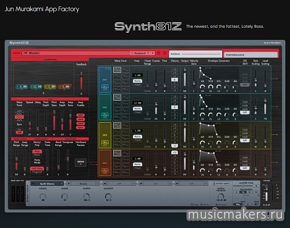Toggle OP2 operator On/Off switch
Screen dimensions: 290x228
[x=105, y=115]
